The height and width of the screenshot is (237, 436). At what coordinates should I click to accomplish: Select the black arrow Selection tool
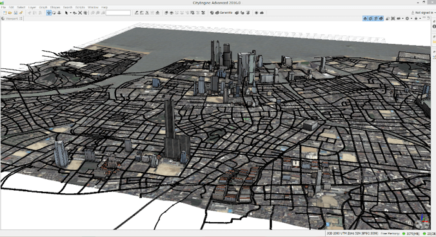click(x=66, y=13)
